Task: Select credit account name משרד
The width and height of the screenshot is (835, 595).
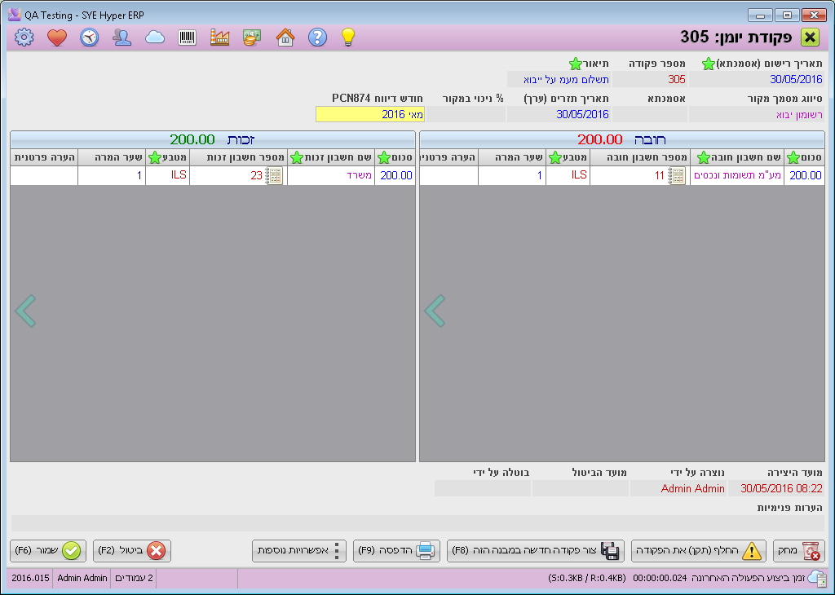Action: tap(331, 175)
